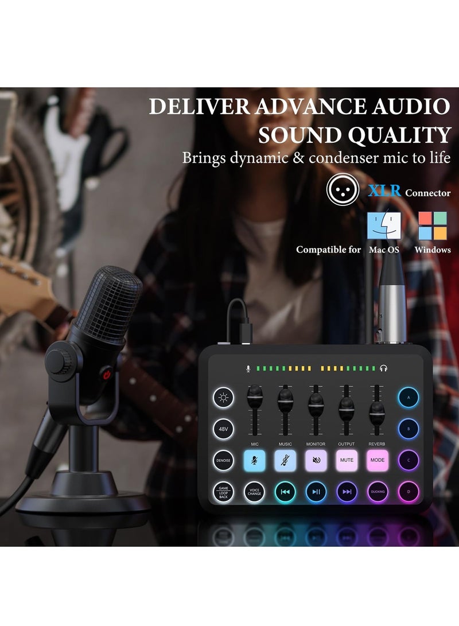Select sound pad A

pos(408,398)
